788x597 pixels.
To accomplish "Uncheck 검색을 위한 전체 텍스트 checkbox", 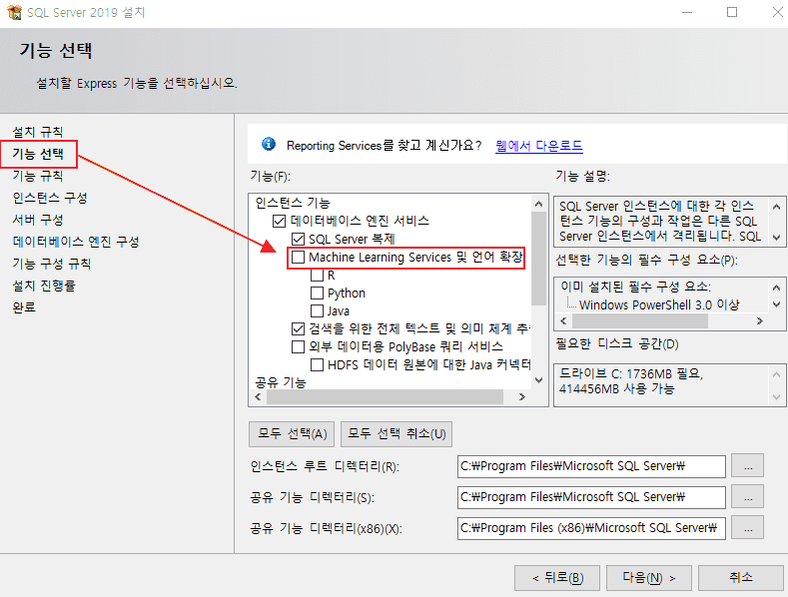I will (x=298, y=329).
